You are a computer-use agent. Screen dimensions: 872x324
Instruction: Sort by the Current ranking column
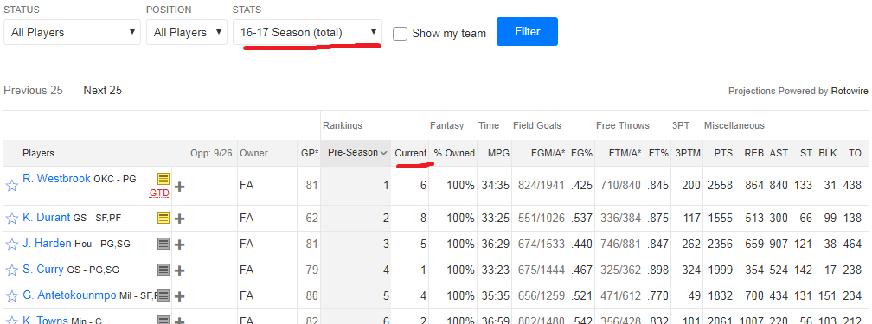pyautogui.click(x=410, y=154)
